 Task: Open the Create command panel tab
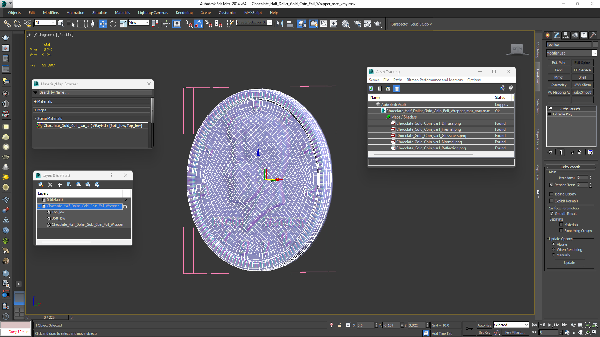pyautogui.click(x=548, y=35)
